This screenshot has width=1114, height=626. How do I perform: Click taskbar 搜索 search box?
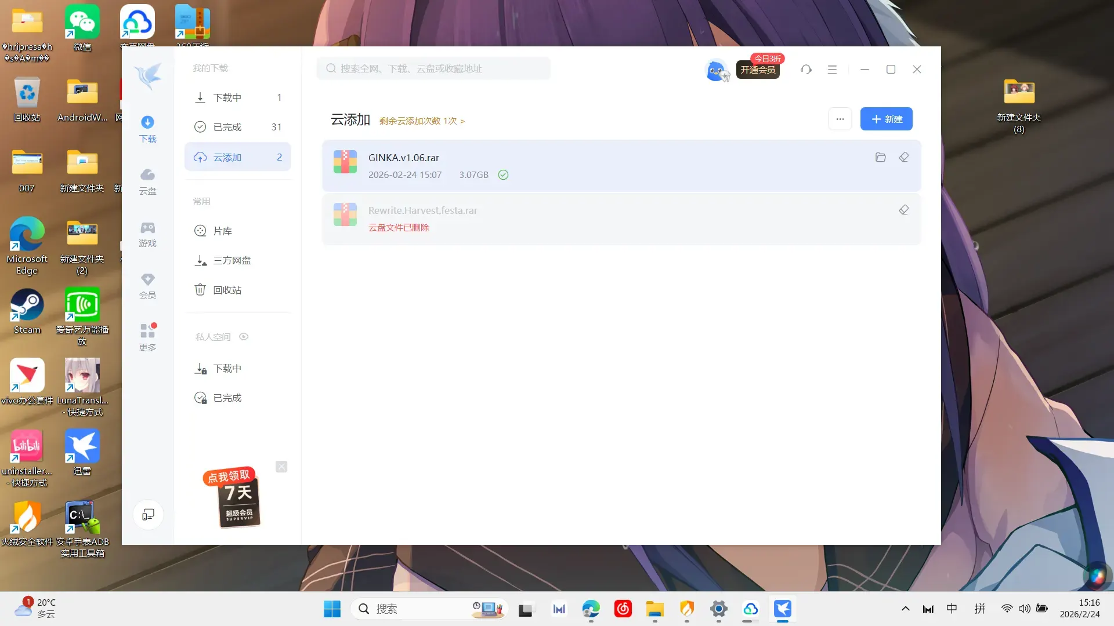(x=429, y=609)
